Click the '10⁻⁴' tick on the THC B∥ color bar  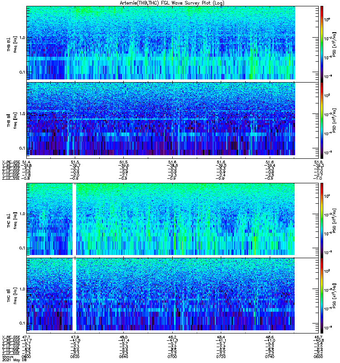[328, 309]
